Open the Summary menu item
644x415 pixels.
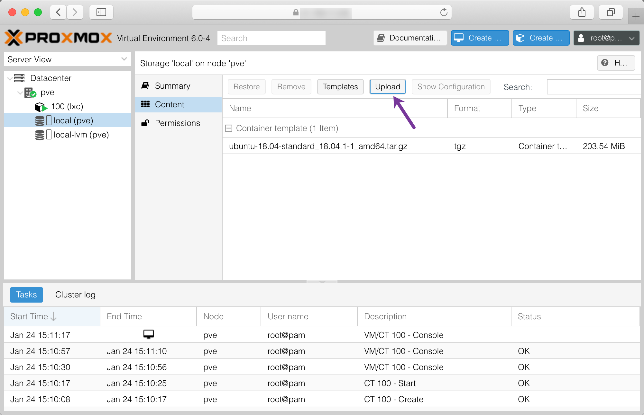[172, 86]
